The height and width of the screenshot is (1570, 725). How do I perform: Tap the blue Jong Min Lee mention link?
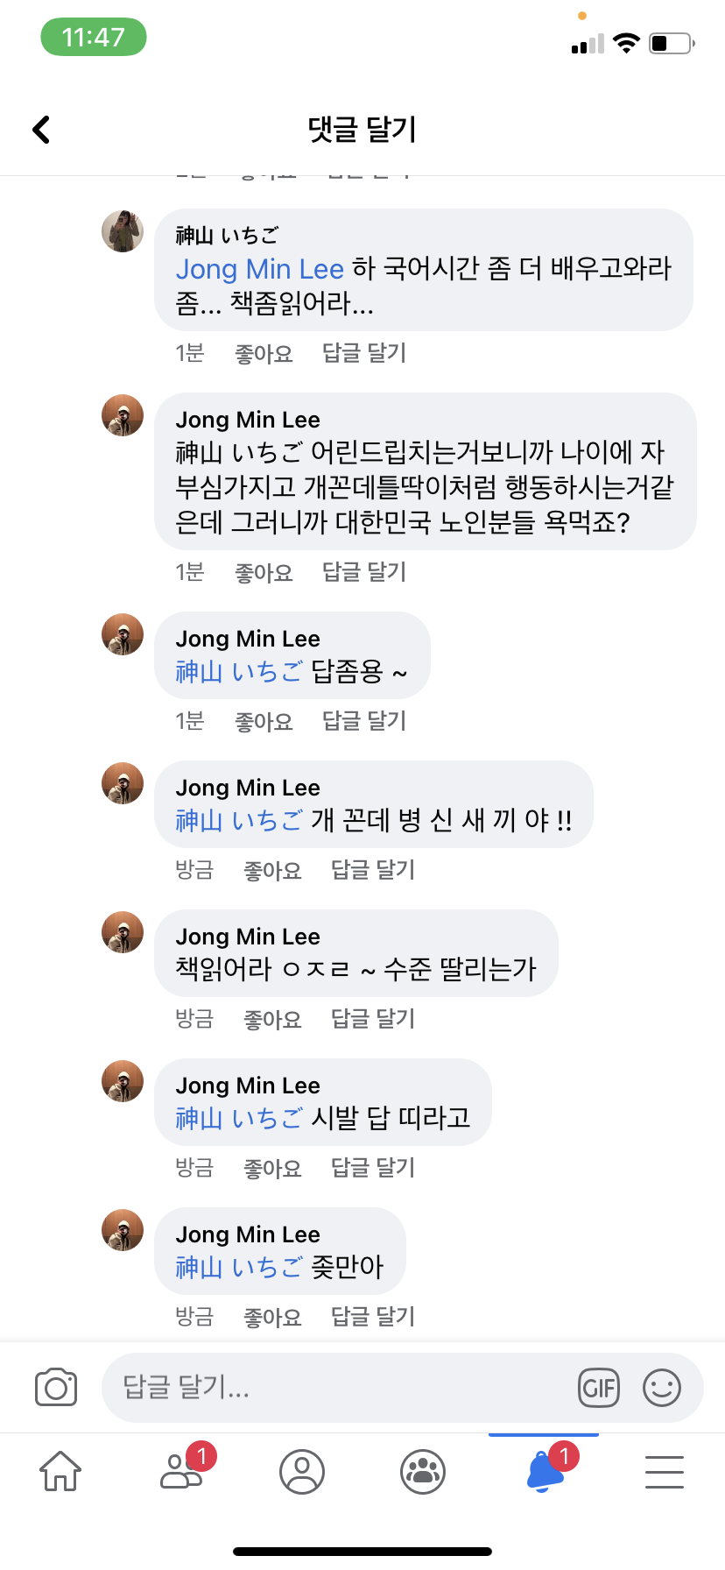pos(260,269)
